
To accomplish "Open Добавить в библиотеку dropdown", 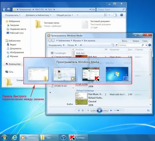I will [x=38, y=15].
